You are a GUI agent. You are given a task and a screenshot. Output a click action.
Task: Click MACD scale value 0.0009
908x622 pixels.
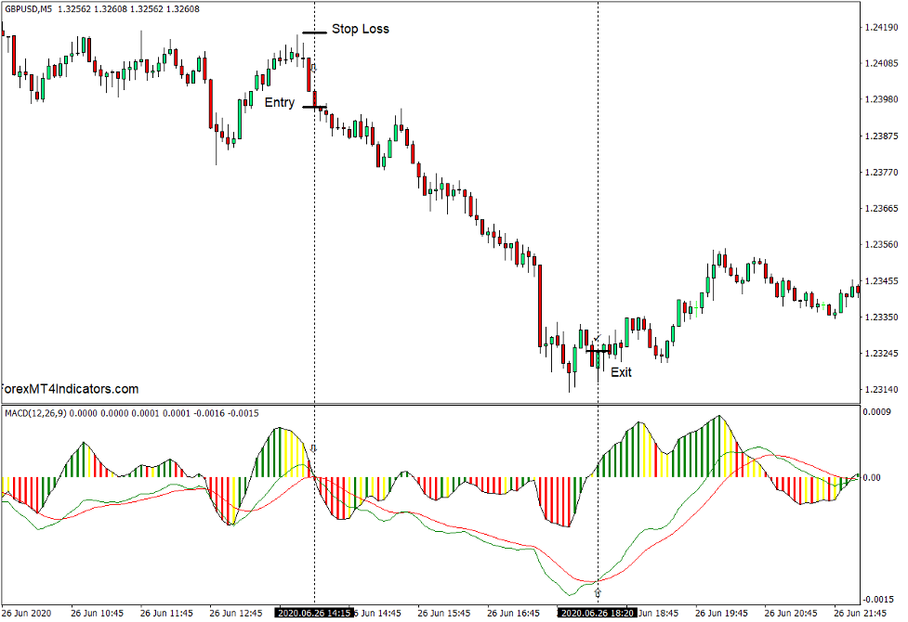876,412
